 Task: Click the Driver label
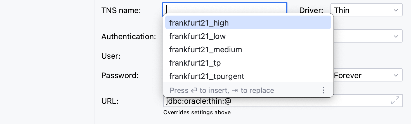(311, 11)
